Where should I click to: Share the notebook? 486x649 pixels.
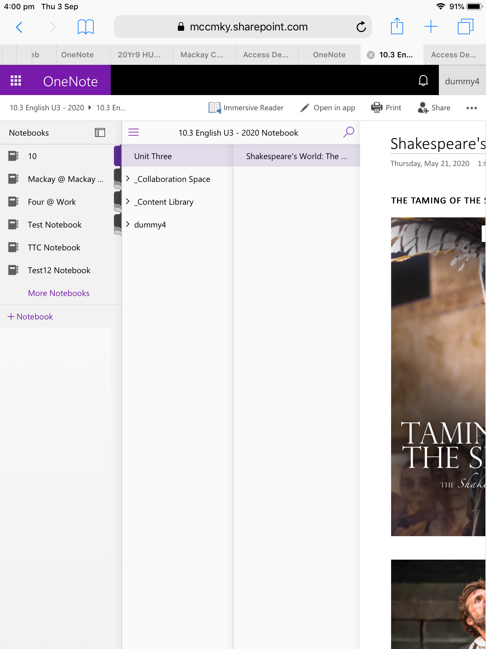[x=434, y=108]
